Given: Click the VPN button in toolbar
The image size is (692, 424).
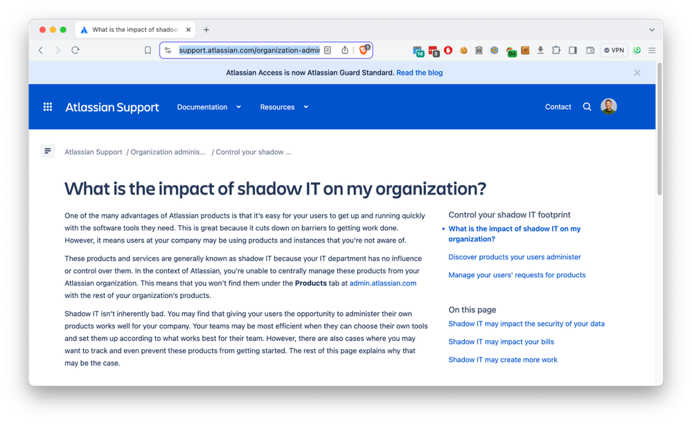Looking at the screenshot, I should click(614, 51).
